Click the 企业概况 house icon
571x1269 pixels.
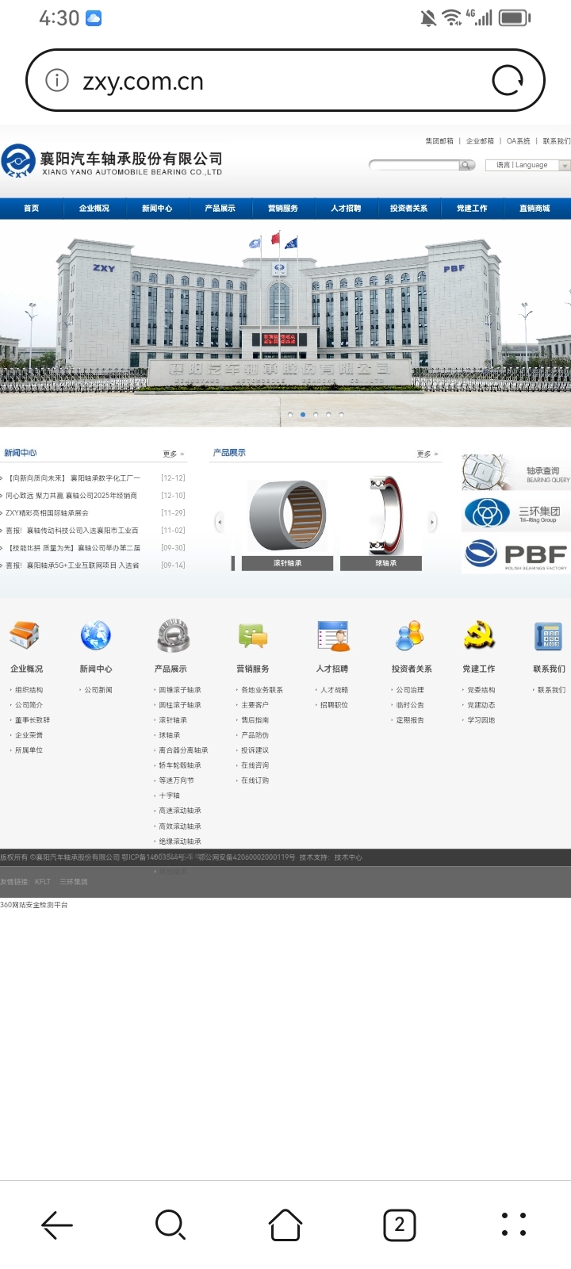click(25, 635)
